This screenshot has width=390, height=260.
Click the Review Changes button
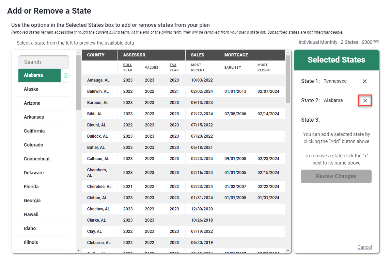click(x=336, y=176)
